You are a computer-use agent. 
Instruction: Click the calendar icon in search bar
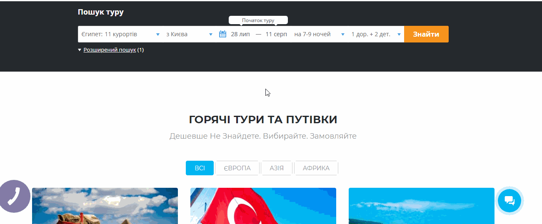(222, 34)
